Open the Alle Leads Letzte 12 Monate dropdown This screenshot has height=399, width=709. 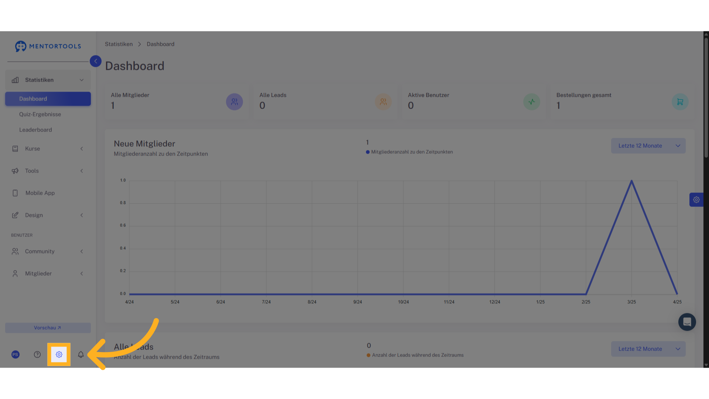(x=648, y=349)
